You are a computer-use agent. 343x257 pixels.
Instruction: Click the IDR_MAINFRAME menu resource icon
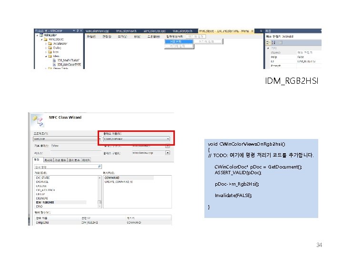[54, 60]
